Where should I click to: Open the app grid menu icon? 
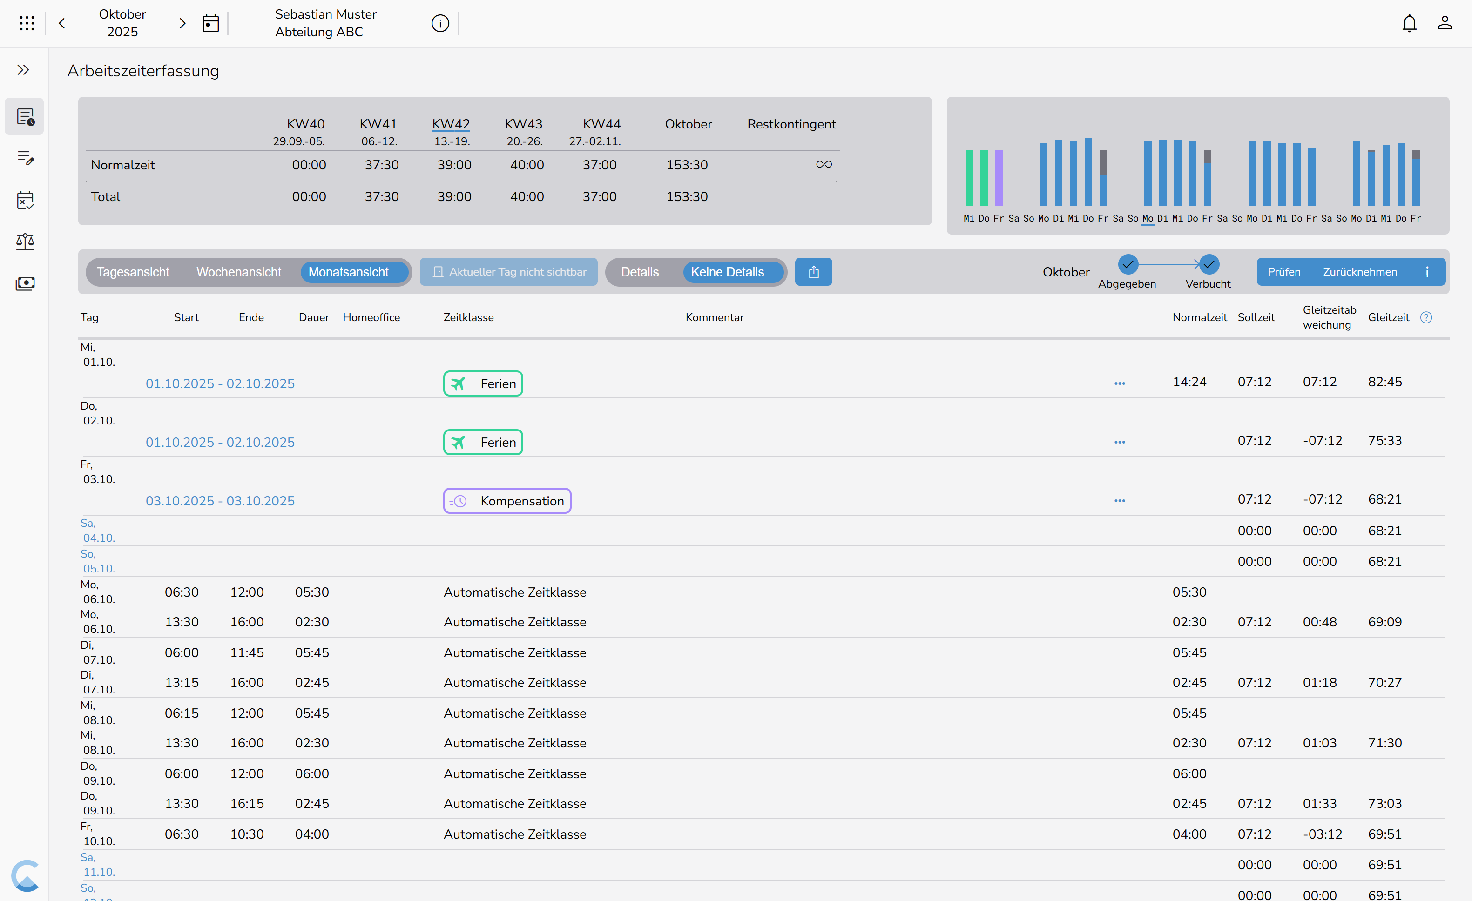(27, 23)
